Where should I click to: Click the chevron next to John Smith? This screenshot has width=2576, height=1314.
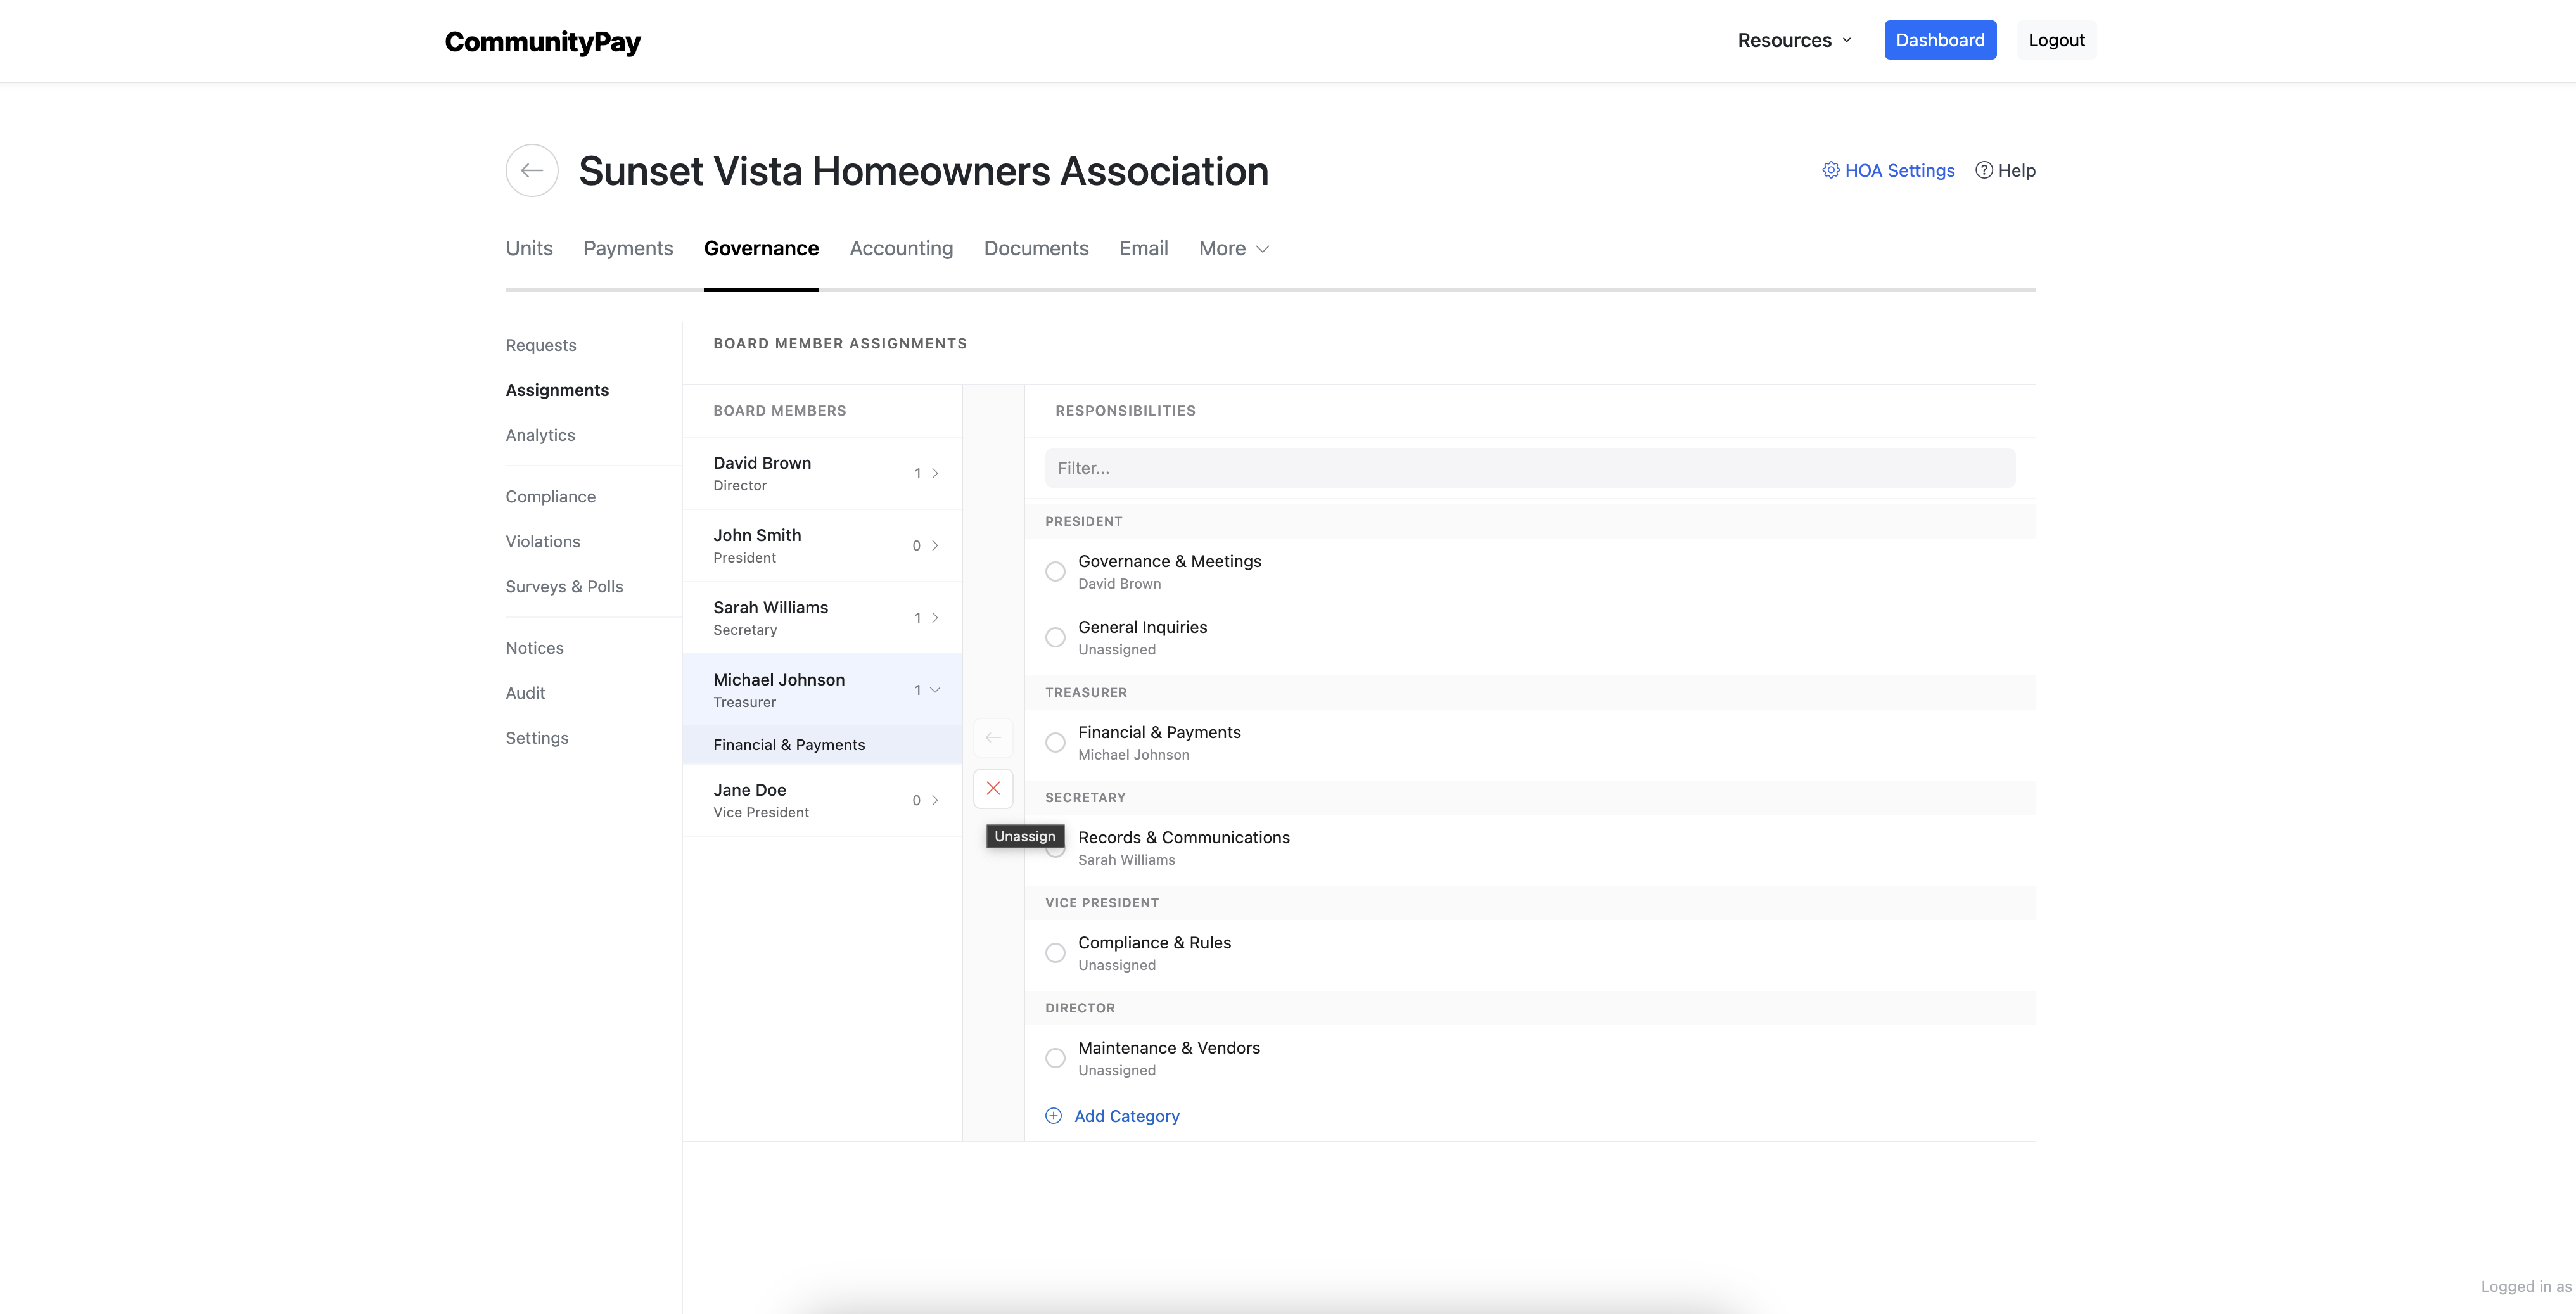pyautogui.click(x=935, y=545)
